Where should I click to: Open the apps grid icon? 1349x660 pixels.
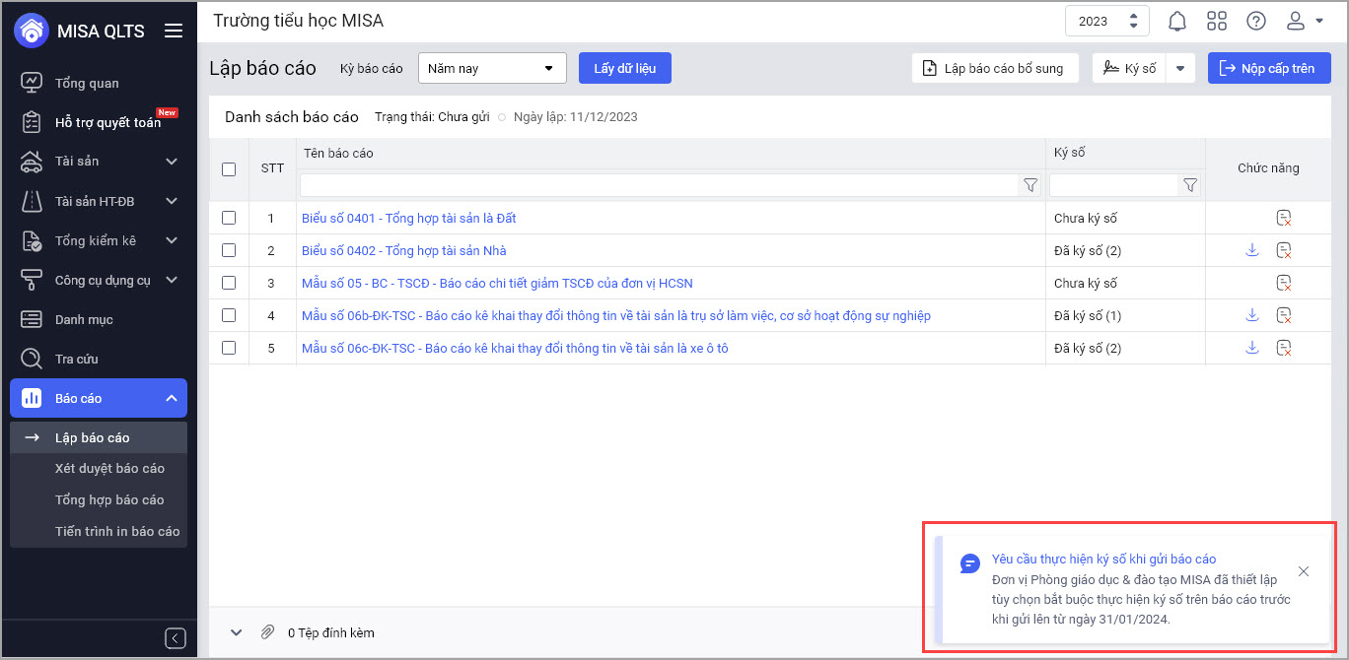[x=1216, y=22]
